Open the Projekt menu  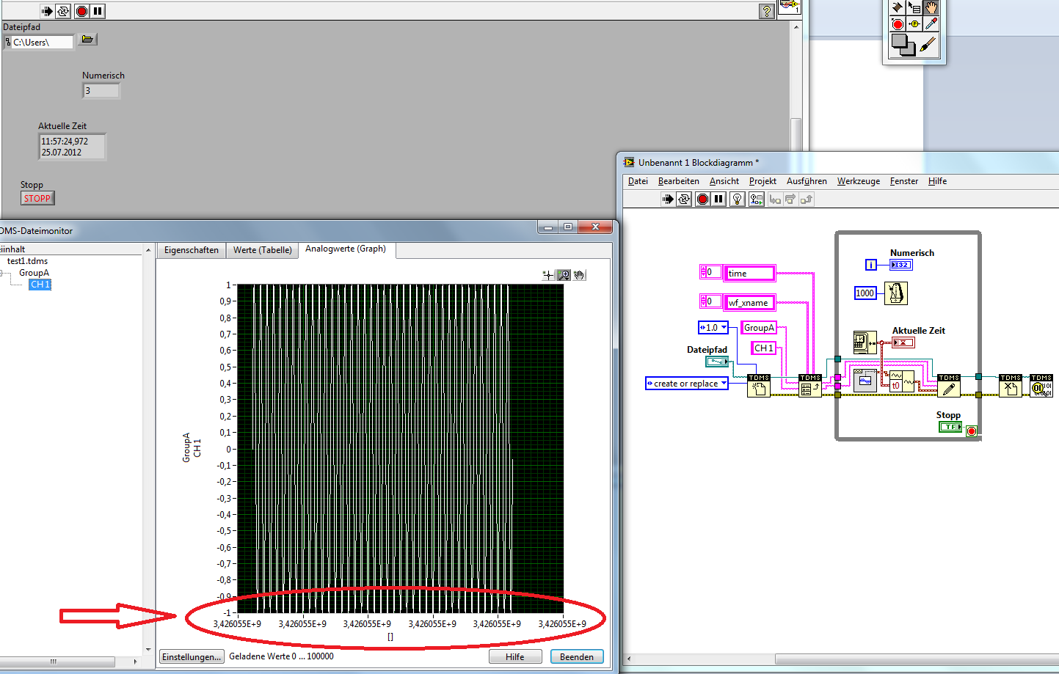[763, 181]
